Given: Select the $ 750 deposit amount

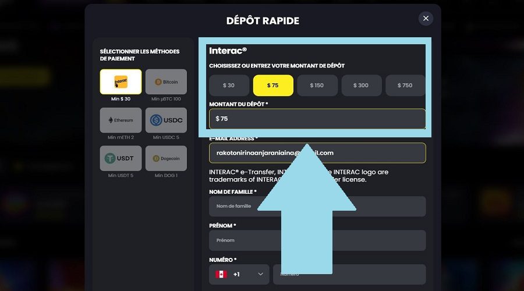Looking at the screenshot, I should pos(405,86).
